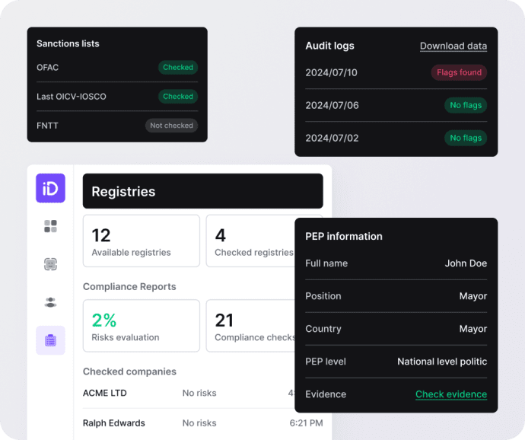This screenshot has width=525, height=440.
Task: Select the ACME LTD company row
Action: click(189, 393)
